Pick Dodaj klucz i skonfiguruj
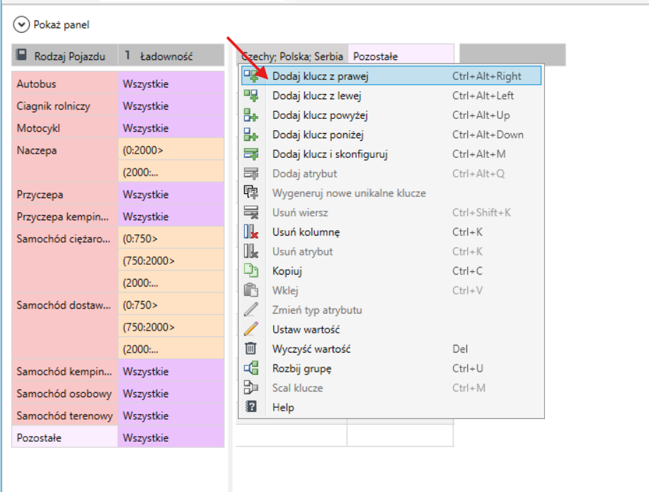This screenshot has height=492, width=649. pyautogui.click(x=391, y=154)
